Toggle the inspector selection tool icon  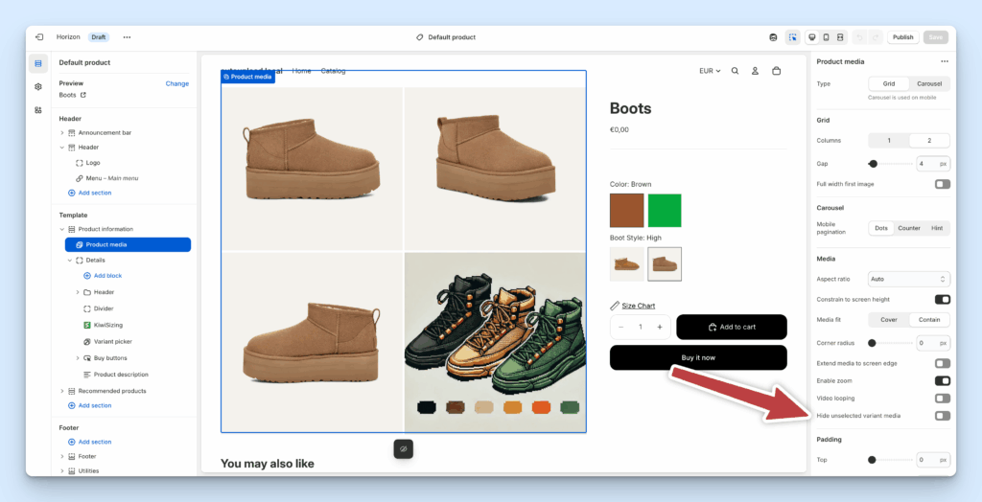point(792,37)
